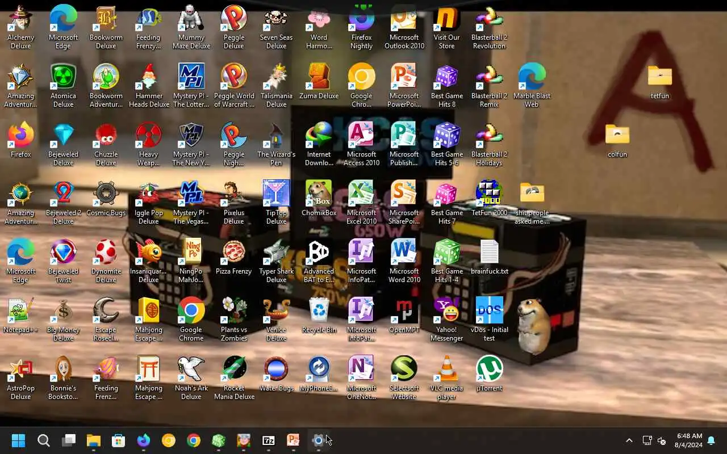Select the Typer Shark Deluxe icon
This screenshot has height=454, width=727.
[277, 261]
